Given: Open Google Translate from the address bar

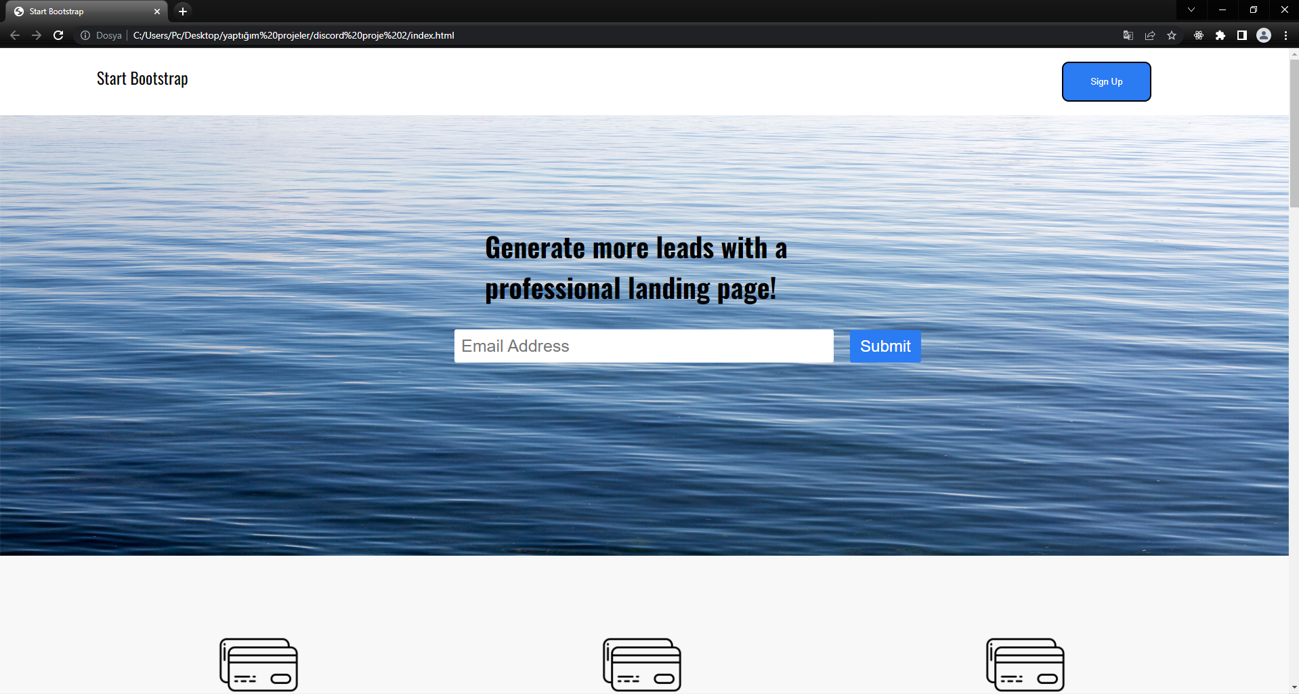Looking at the screenshot, I should [x=1128, y=35].
